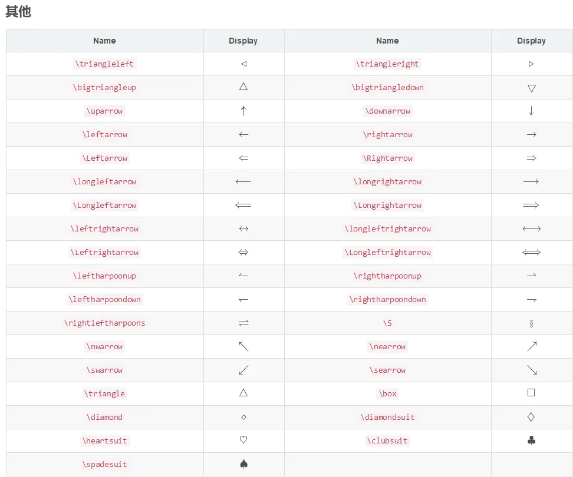Click the Longleftrightarrow double arrow symbol
This screenshot has width=573, height=477.
click(531, 252)
